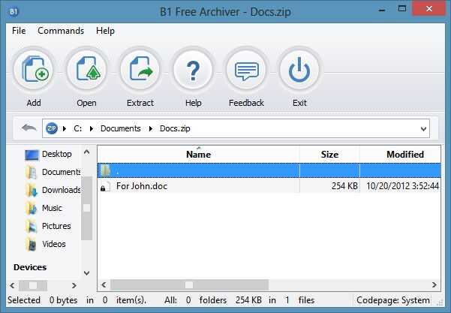Click the Open archive toolbar icon
This screenshot has height=313, width=451.
(x=87, y=69)
